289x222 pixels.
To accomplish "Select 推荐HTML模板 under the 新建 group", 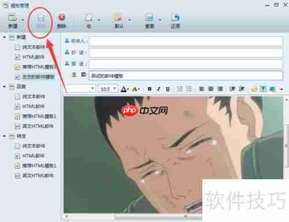I will (39, 66).
